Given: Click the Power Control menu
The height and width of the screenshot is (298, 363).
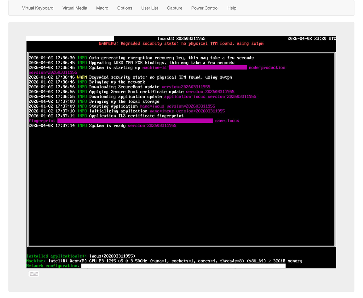Looking at the screenshot, I should [205, 8].
